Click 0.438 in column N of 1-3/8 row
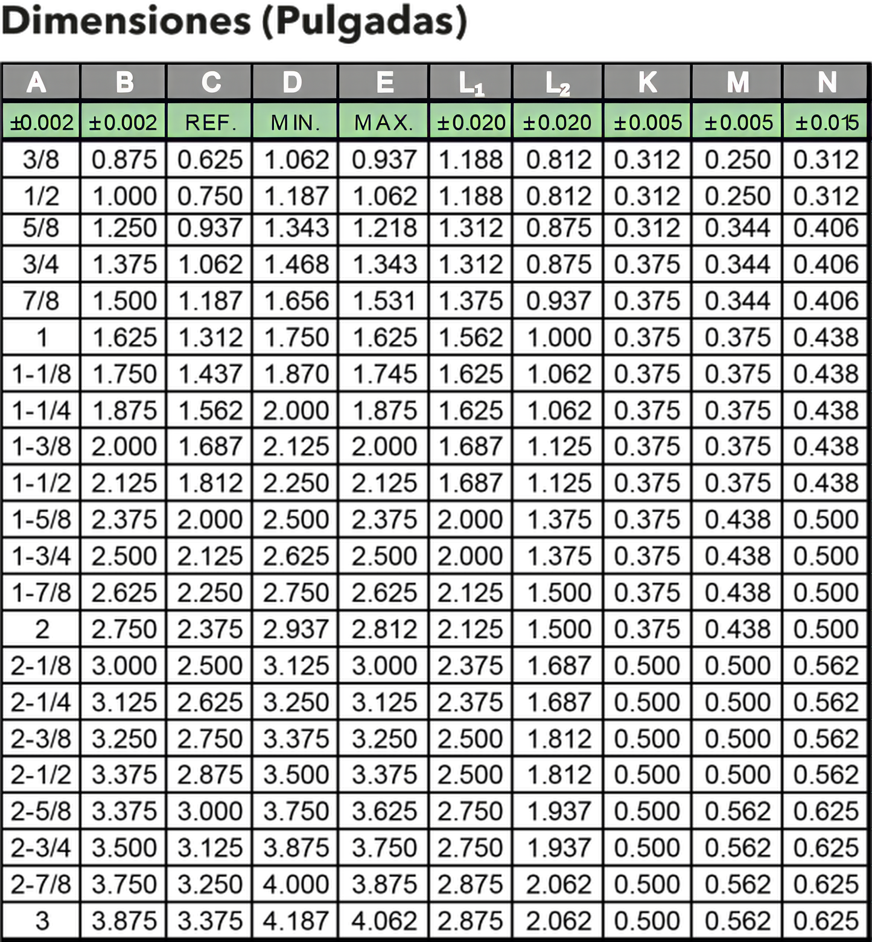 (x=826, y=447)
